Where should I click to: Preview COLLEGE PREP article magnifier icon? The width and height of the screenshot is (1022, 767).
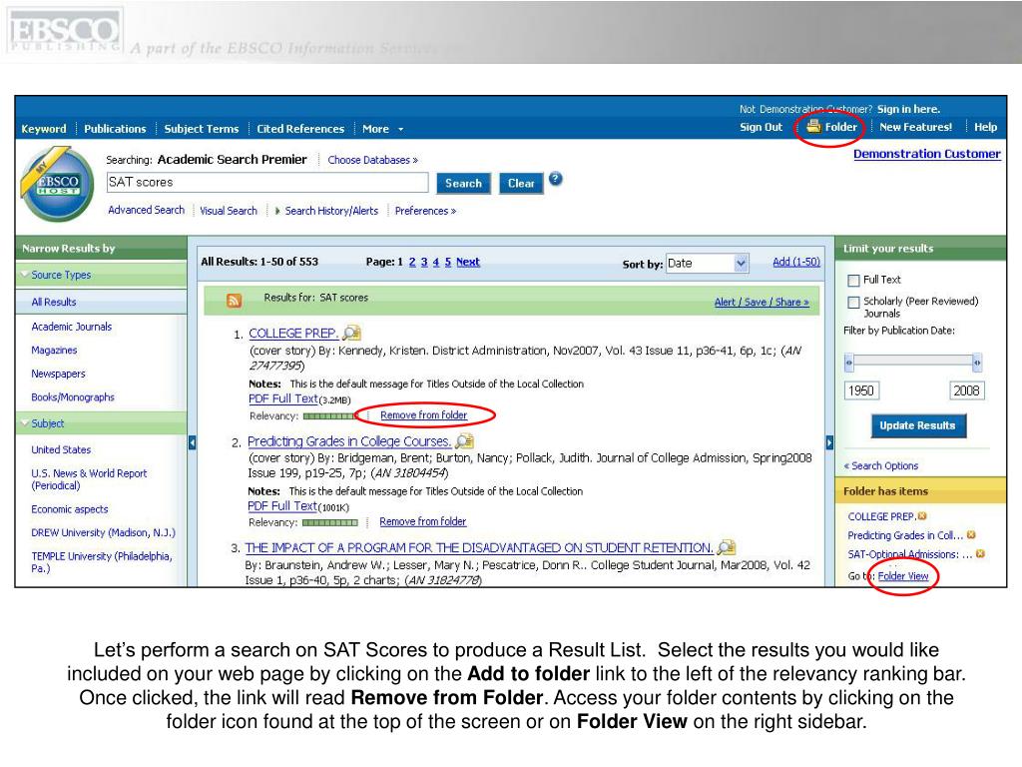click(x=352, y=333)
